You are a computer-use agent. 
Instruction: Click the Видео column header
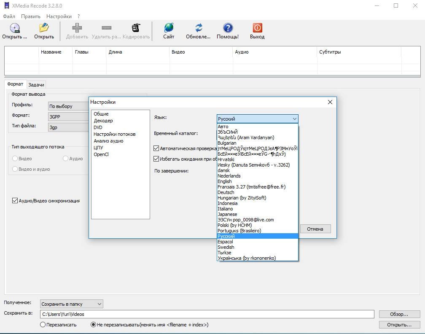(201, 52)
